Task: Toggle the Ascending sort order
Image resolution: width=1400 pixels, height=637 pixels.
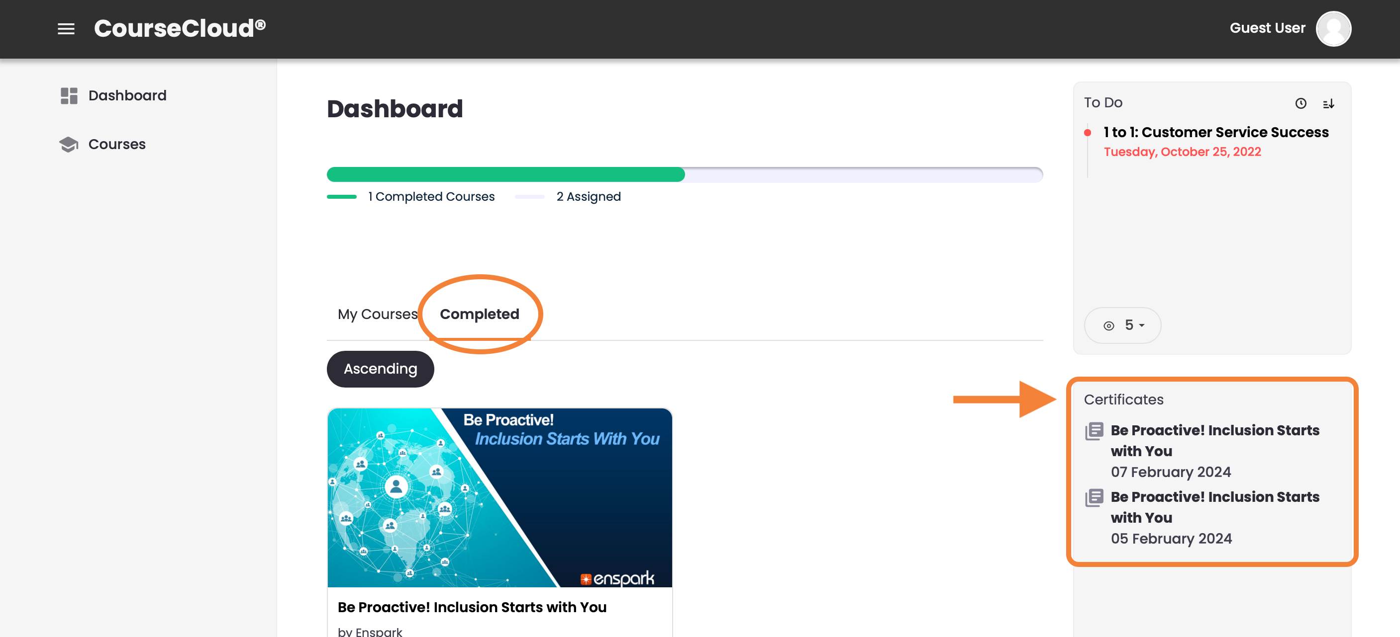Action: coord(380,369)
